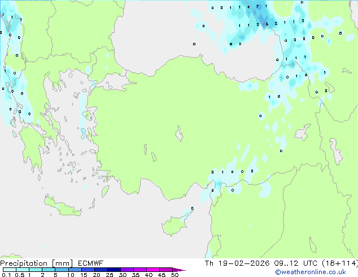Click the legend tick label '0.1'
The width and height of the screenshot is (358, 277).
pos(6,275)
